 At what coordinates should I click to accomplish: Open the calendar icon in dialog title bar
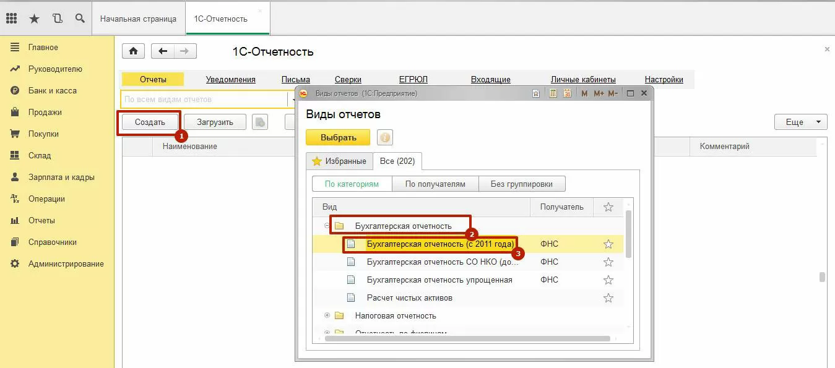pyautogui.click(x=566, y=93)
